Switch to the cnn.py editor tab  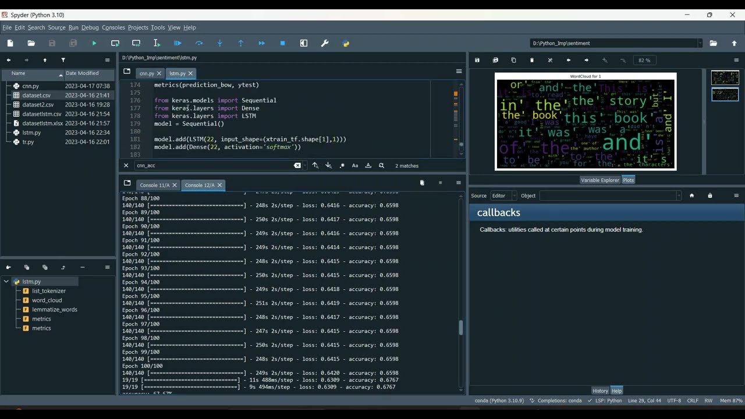[x=146, y=73]
